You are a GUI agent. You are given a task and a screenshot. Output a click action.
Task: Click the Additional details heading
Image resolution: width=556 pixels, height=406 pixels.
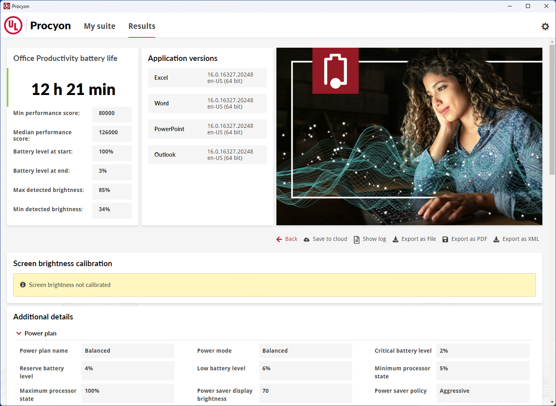click(43, 317)
